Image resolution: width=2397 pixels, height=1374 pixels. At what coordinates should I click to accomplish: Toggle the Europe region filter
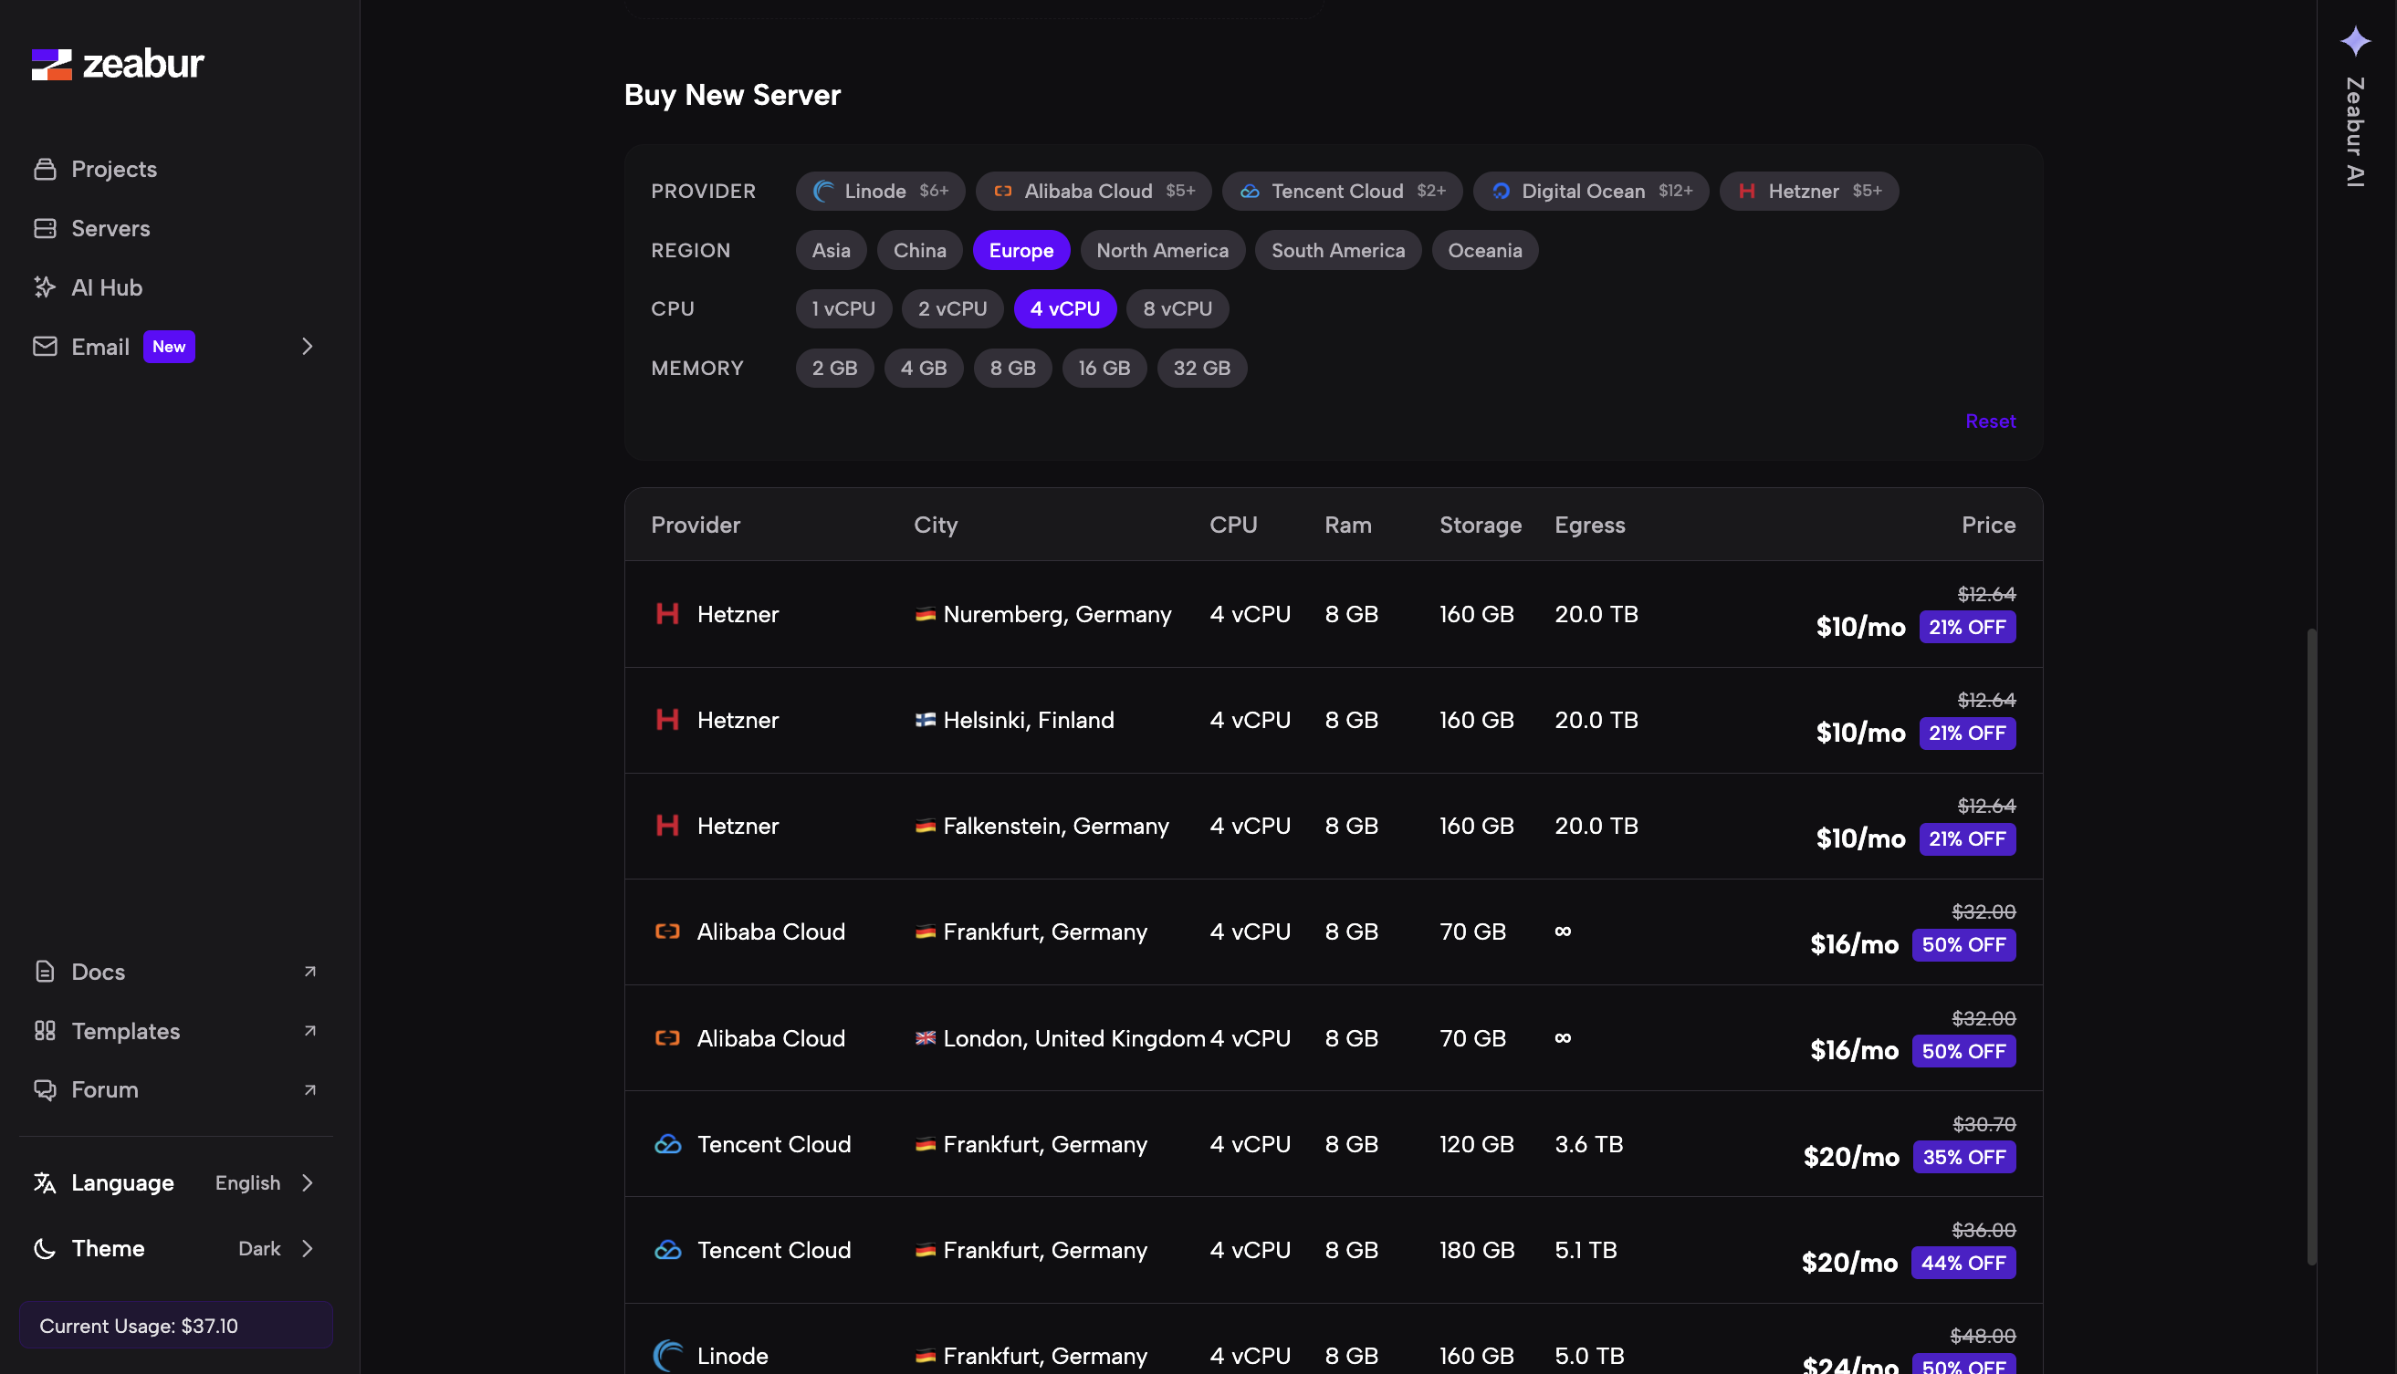[1021, 250]
